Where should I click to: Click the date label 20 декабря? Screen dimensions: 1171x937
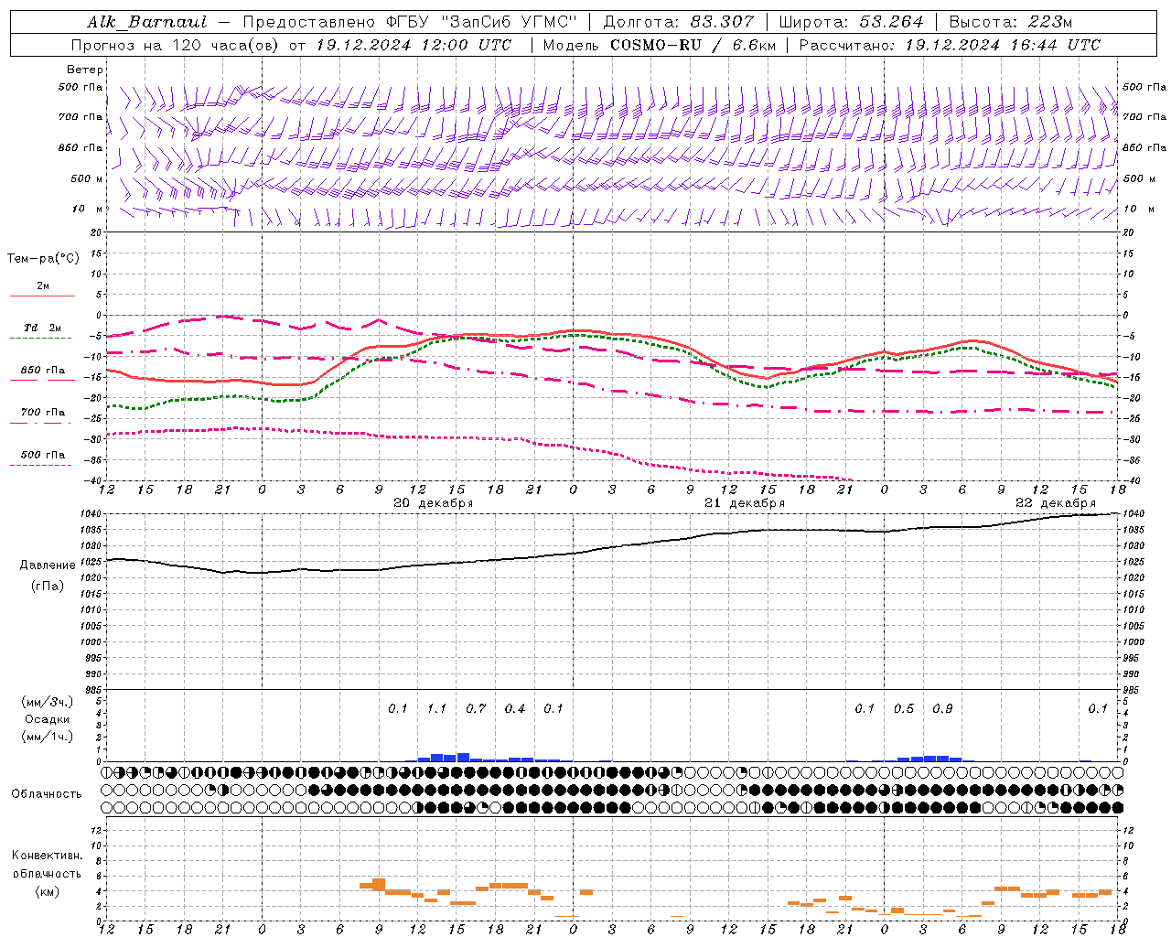[433, 503]
